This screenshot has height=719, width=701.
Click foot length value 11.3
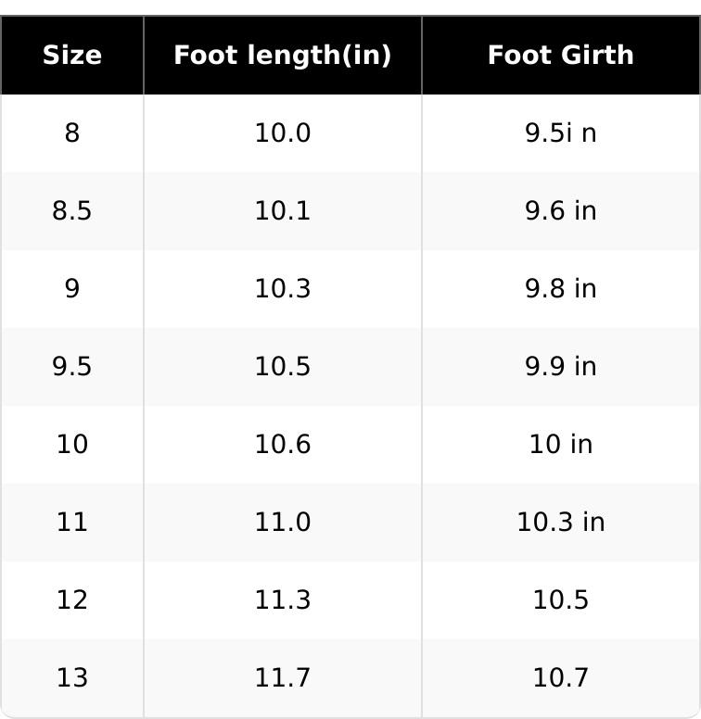pos(283,600)
